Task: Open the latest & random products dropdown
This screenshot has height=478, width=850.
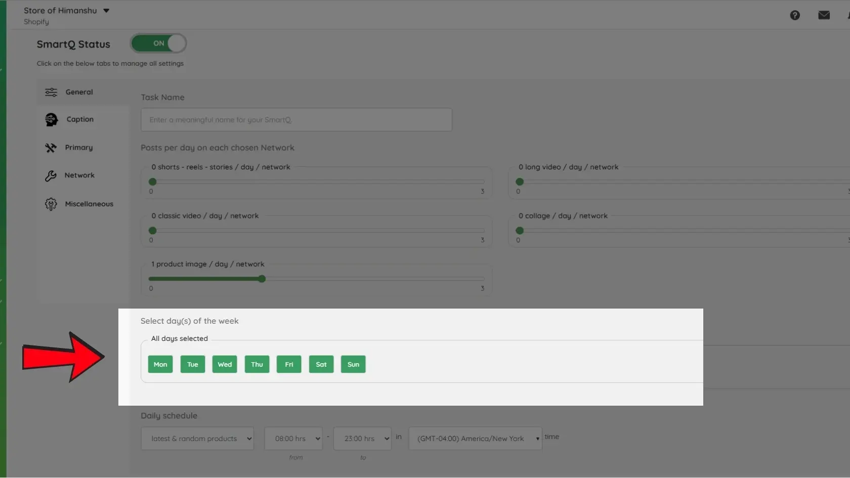Action: [x=197, y=439]
